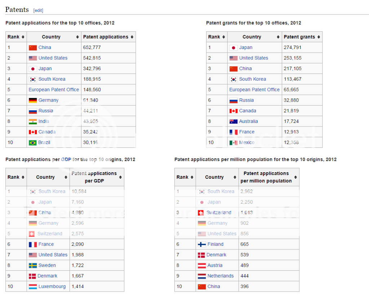The height and width of the screenshot is (302, 369).
Task: Sort per GDP table by Country
Action: point(66,177)
